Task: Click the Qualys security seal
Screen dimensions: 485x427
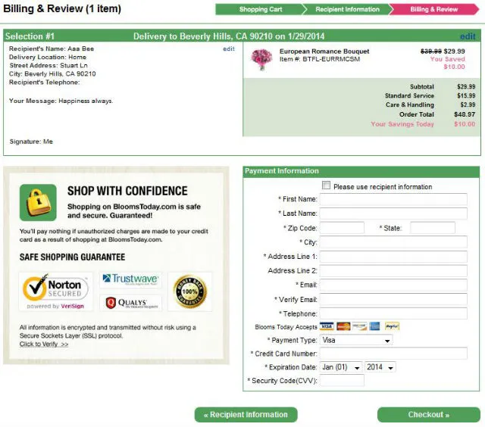Action: (x=130, y=303)
